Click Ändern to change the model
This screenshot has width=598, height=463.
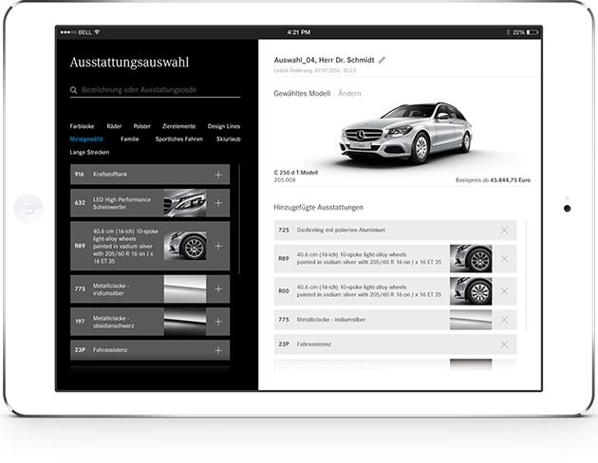click(x=349, y=93)
